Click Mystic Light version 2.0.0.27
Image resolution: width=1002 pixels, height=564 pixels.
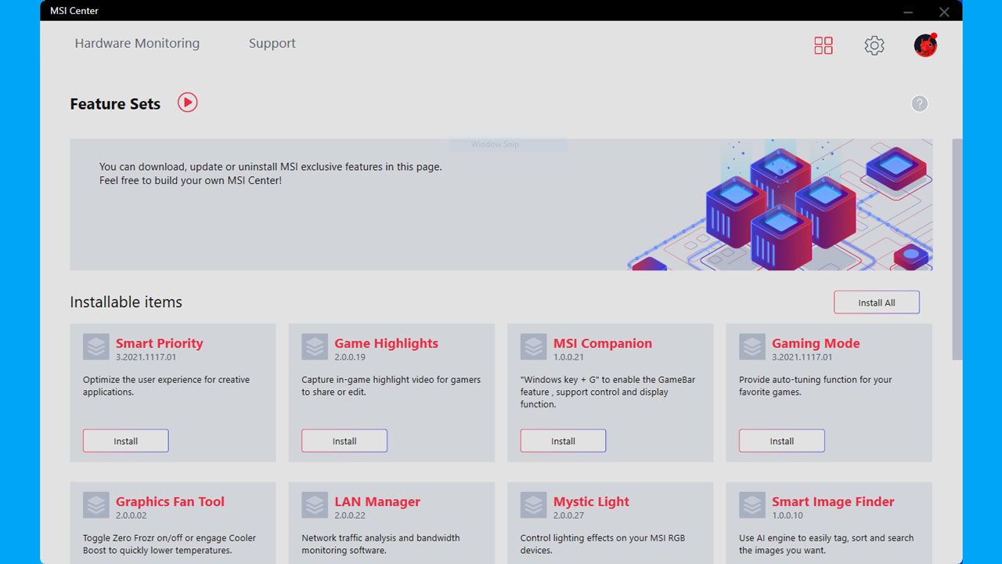coord(568,515)
